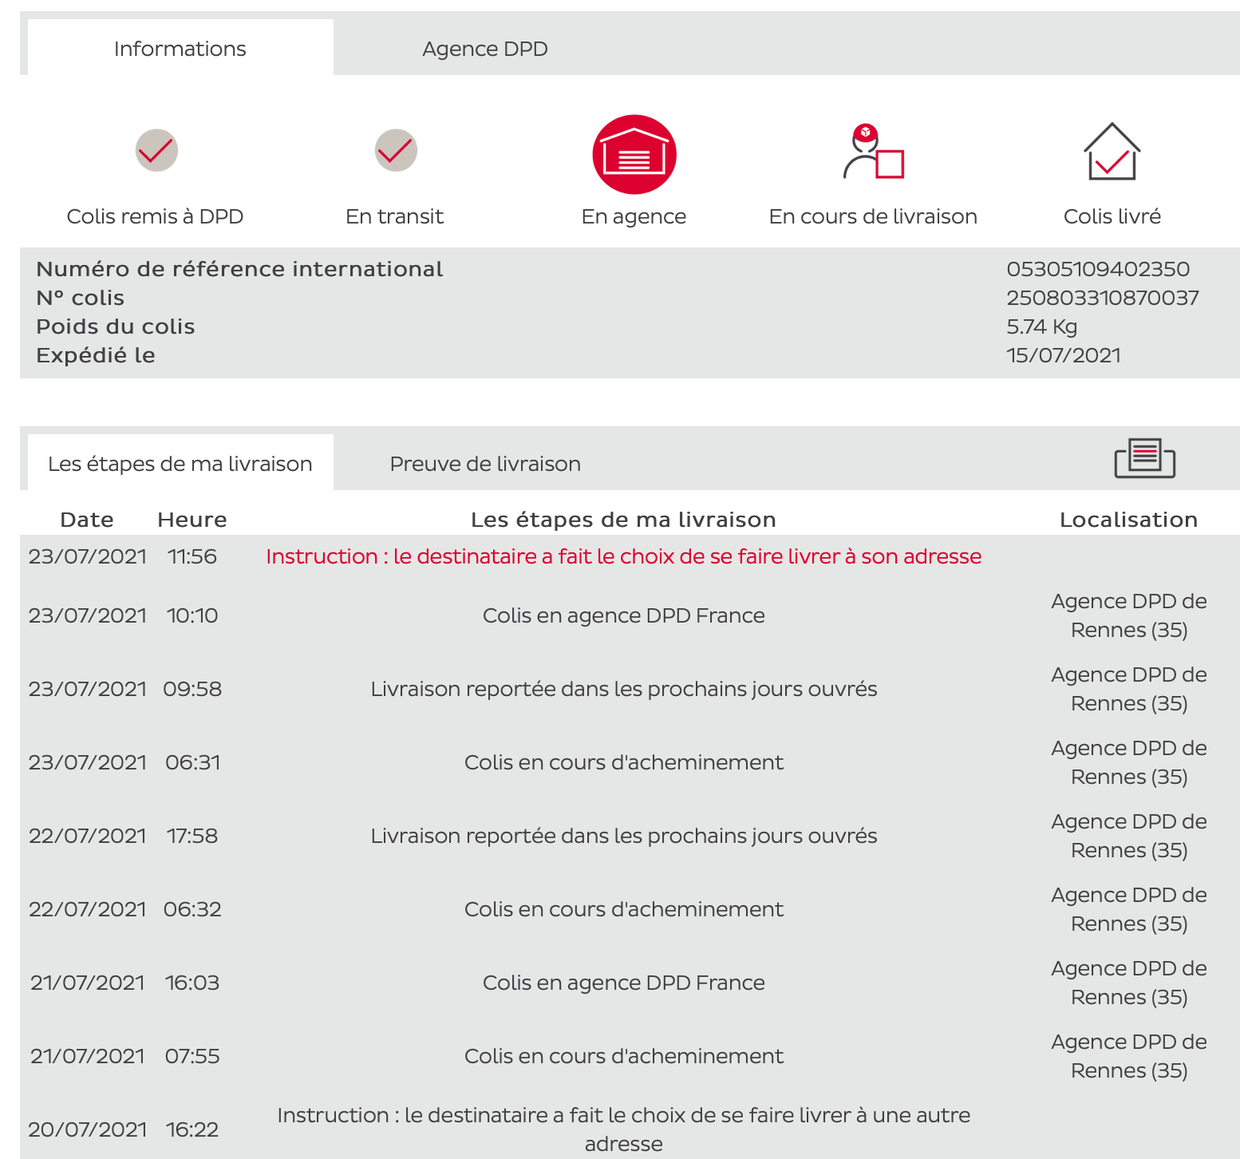Click the date 21/07/2021 in the 16:03 row
Viewport: 1240px width, 1159px height.
tap(88, 983)
